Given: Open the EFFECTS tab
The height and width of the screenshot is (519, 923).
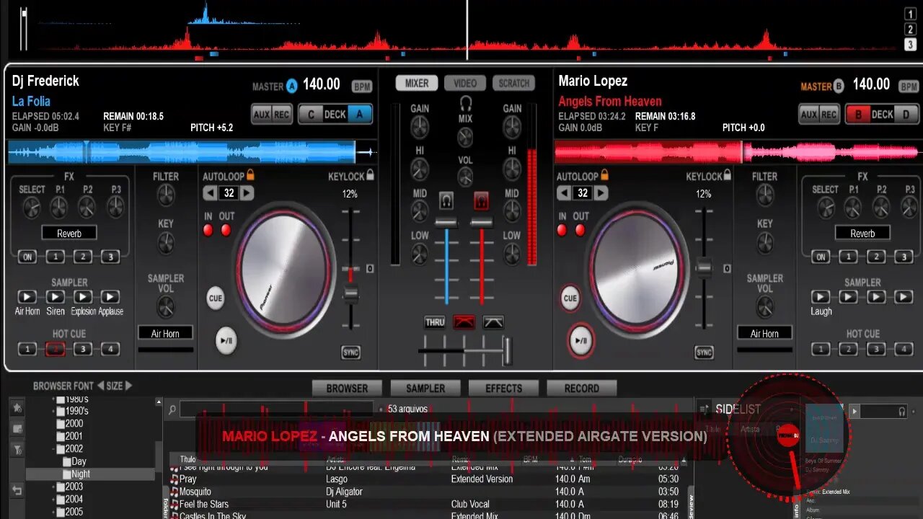Looking at the screenshot, I should 503,388.
